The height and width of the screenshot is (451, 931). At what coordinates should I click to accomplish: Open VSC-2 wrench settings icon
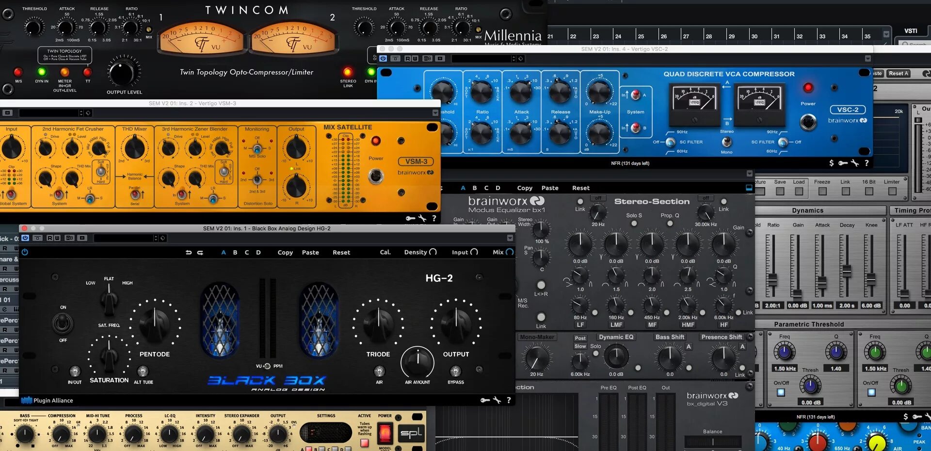click(x=855, y=163)
